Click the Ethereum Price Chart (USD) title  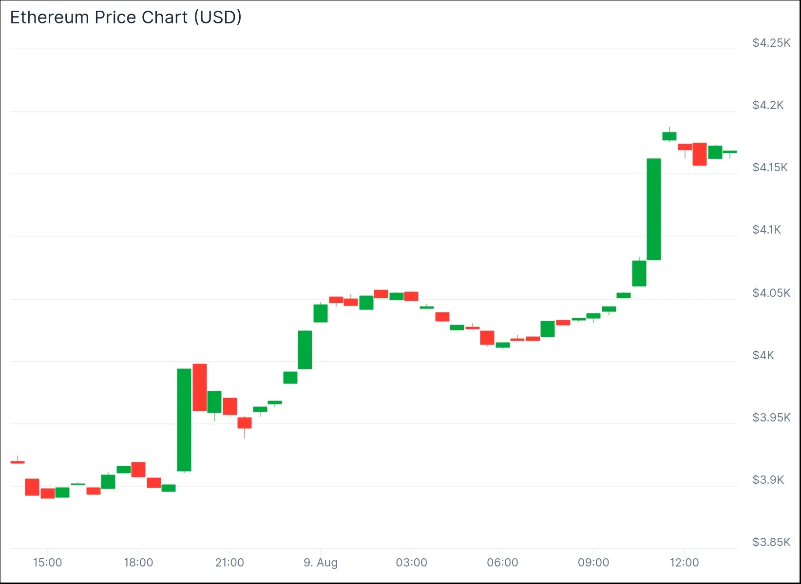[126, 18]
